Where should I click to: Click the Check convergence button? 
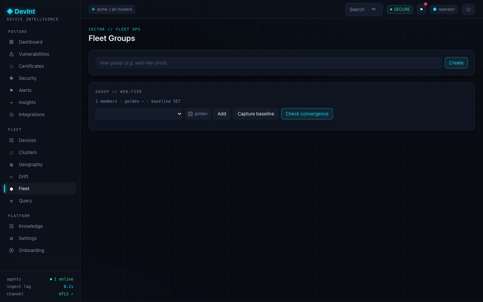click(x=307, y=114)
